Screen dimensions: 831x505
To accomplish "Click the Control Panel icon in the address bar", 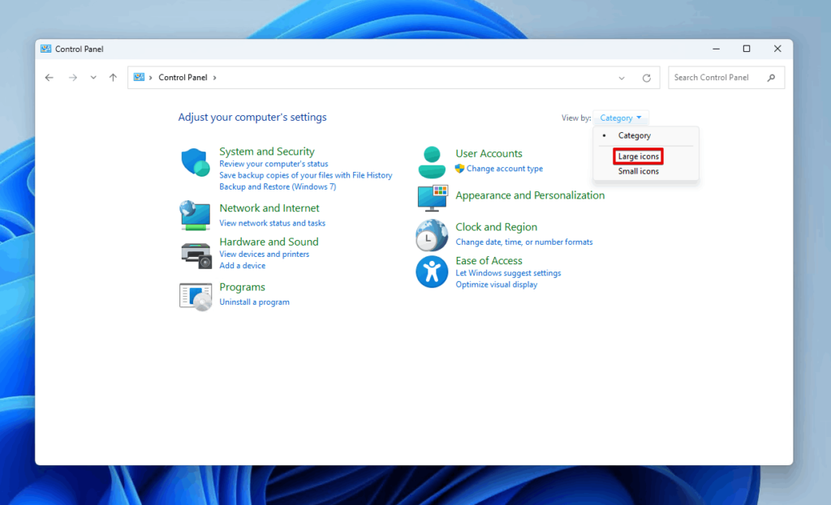I will 140,77.
